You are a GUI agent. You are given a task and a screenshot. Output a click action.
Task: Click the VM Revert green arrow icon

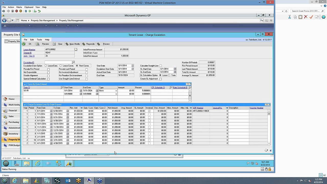pos(39,11)
